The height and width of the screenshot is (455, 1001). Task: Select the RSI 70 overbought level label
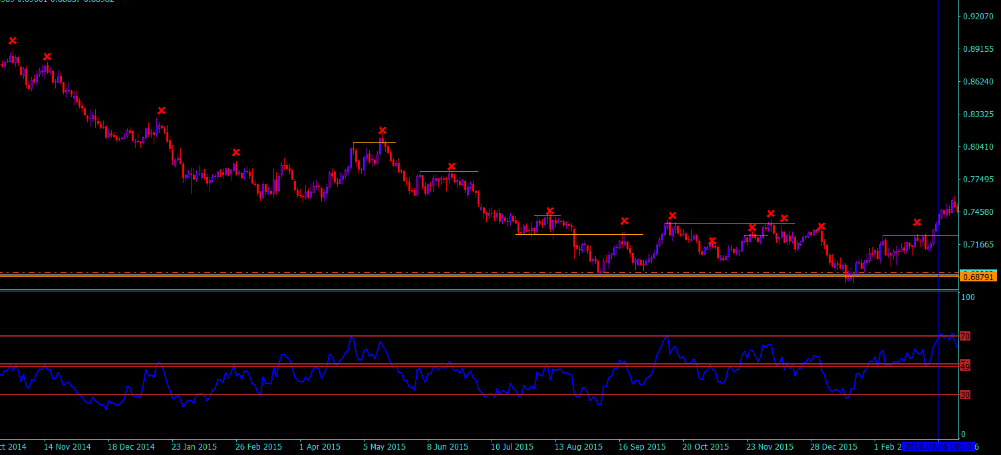[965, 337]
